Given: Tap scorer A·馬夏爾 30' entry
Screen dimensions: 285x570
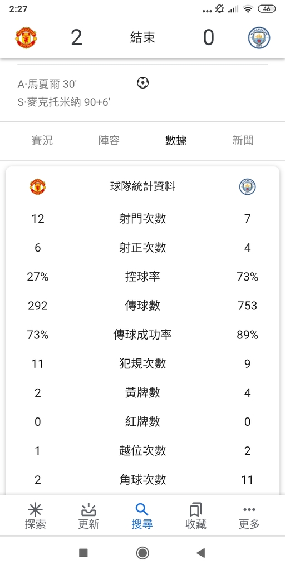Looking at the screenshot, I should 47,85.
